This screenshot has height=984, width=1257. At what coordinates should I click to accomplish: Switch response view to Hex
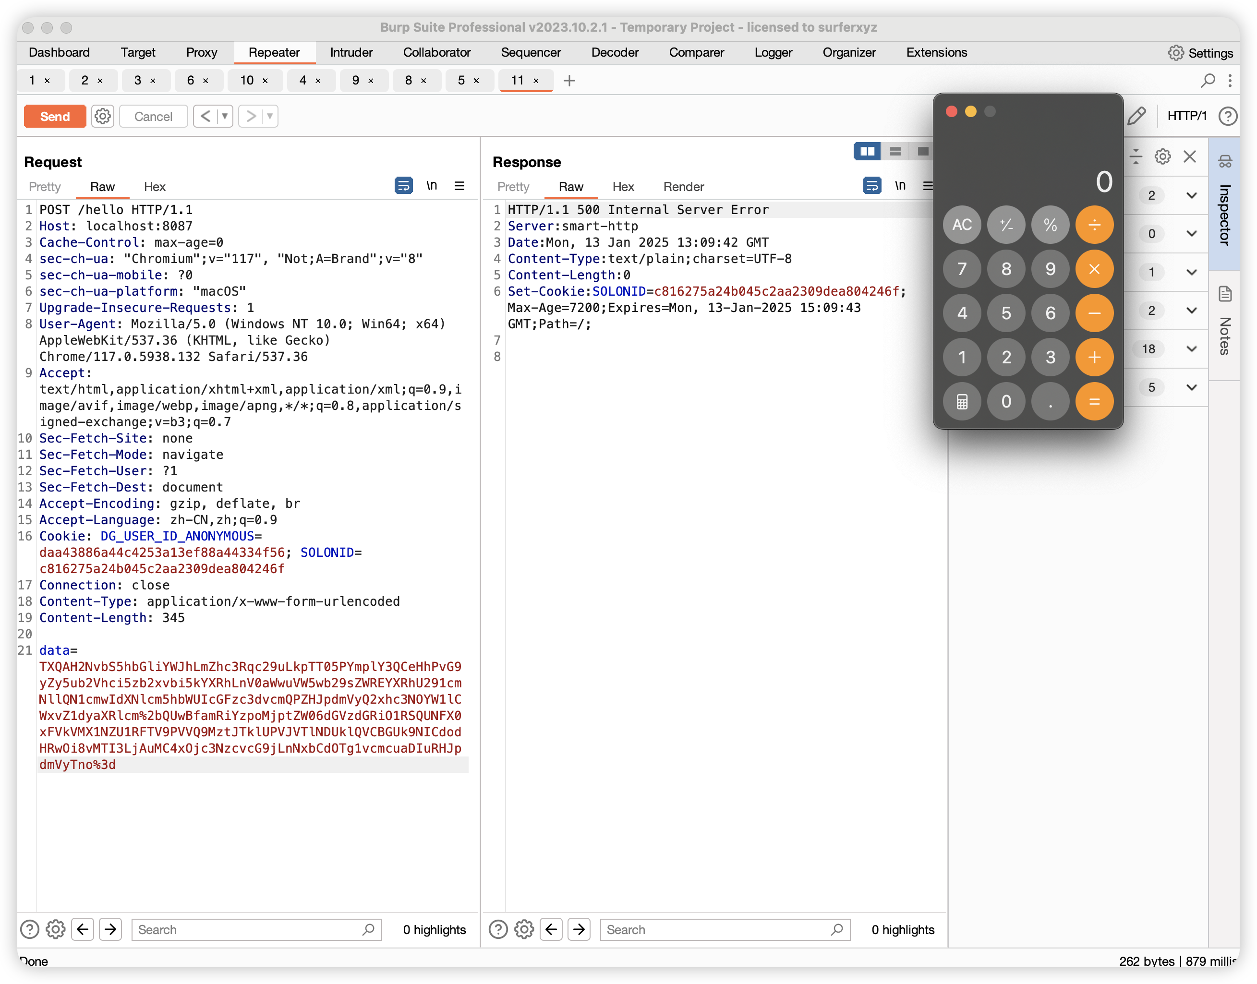(623, 187)
